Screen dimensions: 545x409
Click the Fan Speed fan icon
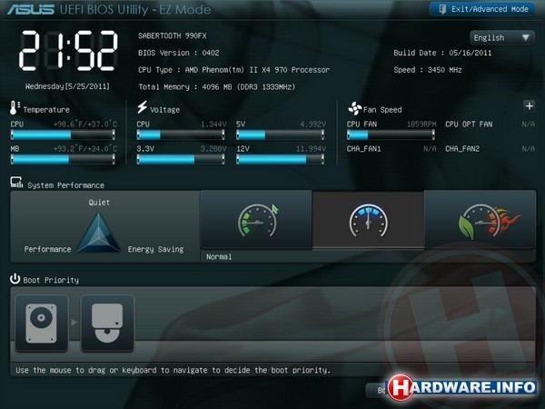(354, 108)
